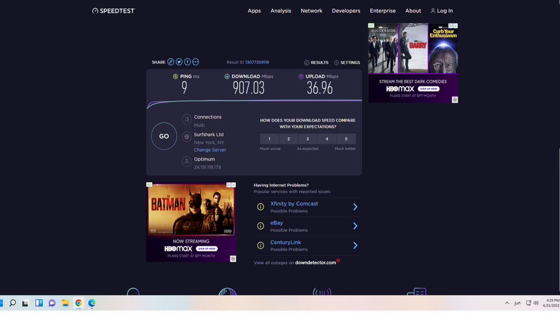Open the Network menu
This screenshot has height=314, width=560.
(x=311, y=11)
